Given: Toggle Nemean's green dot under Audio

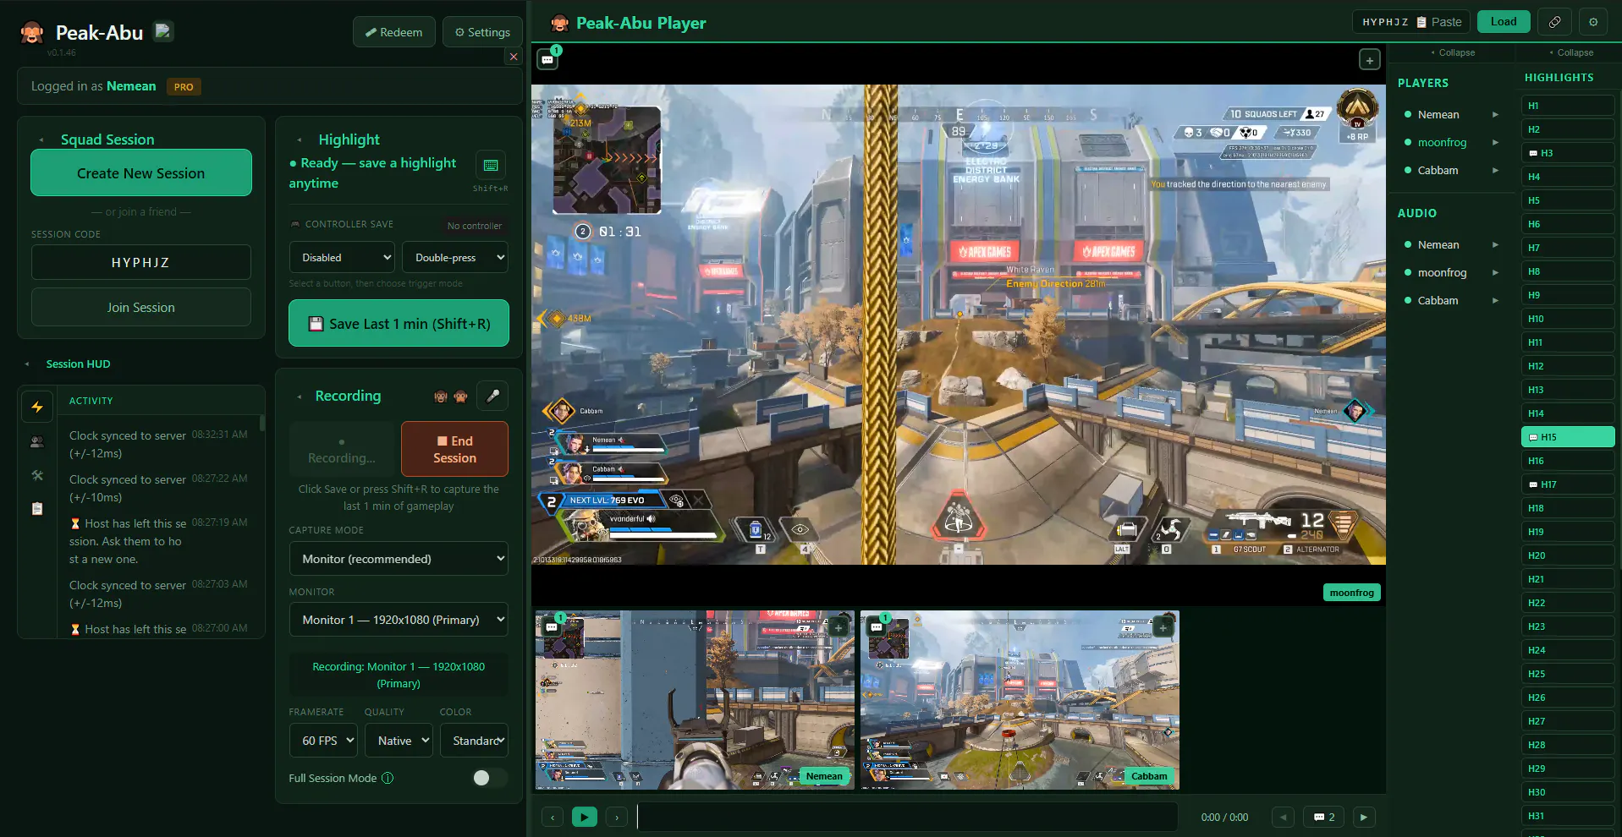Looking at the screenshot, I should click(x=1408, y=244).
